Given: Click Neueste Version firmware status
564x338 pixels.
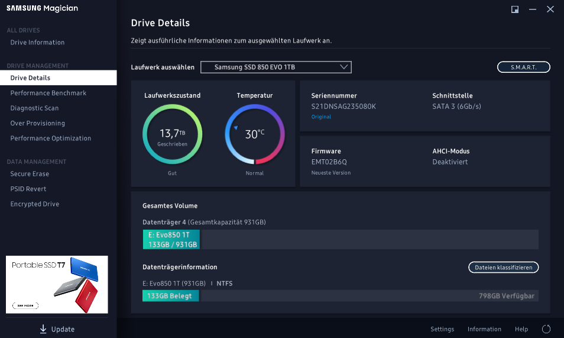Looking at the screenshot, I should (x=331, y=173).
